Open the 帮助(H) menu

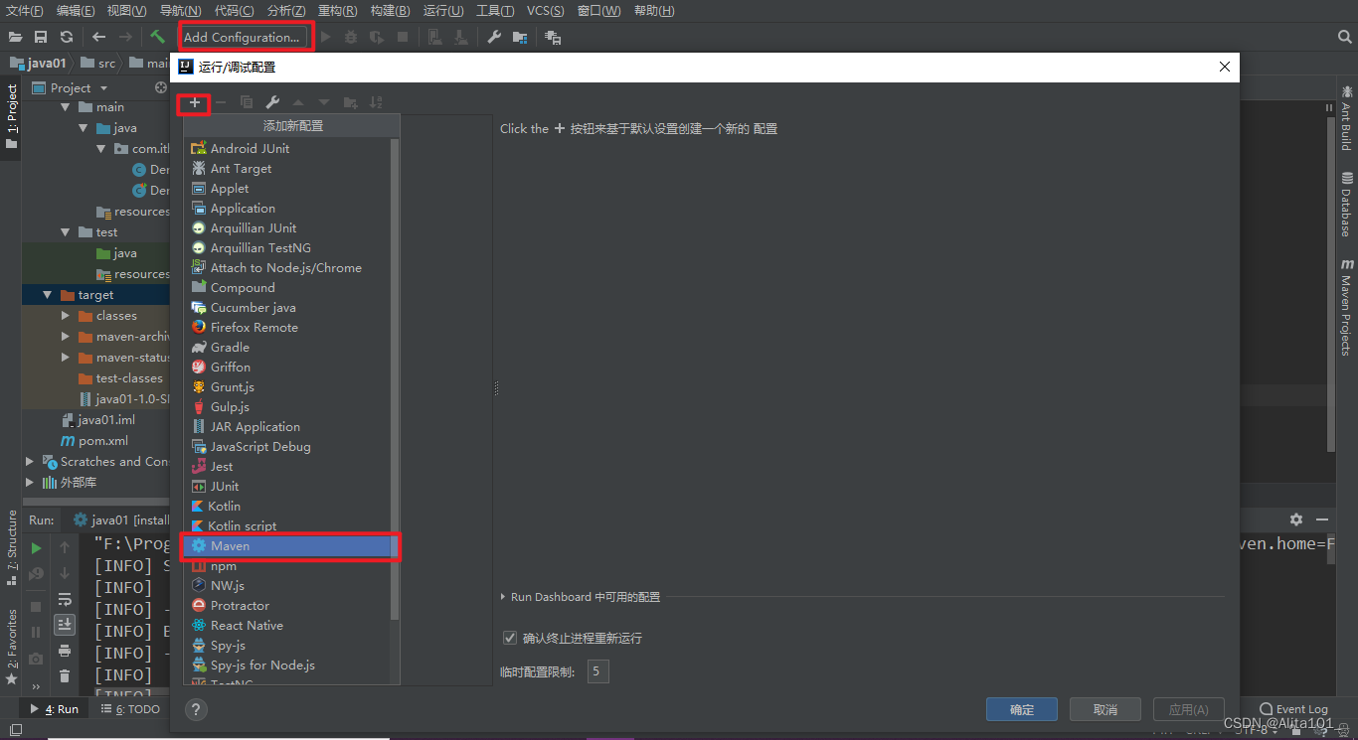(653, 11)
